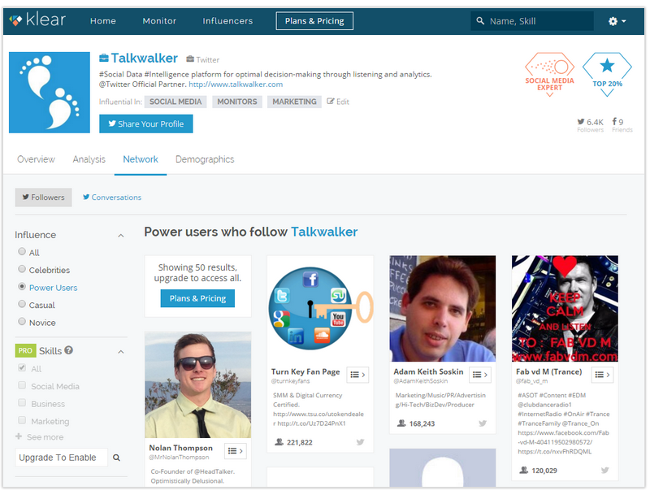Open the settings gear menu

click(x=617, y=21)
